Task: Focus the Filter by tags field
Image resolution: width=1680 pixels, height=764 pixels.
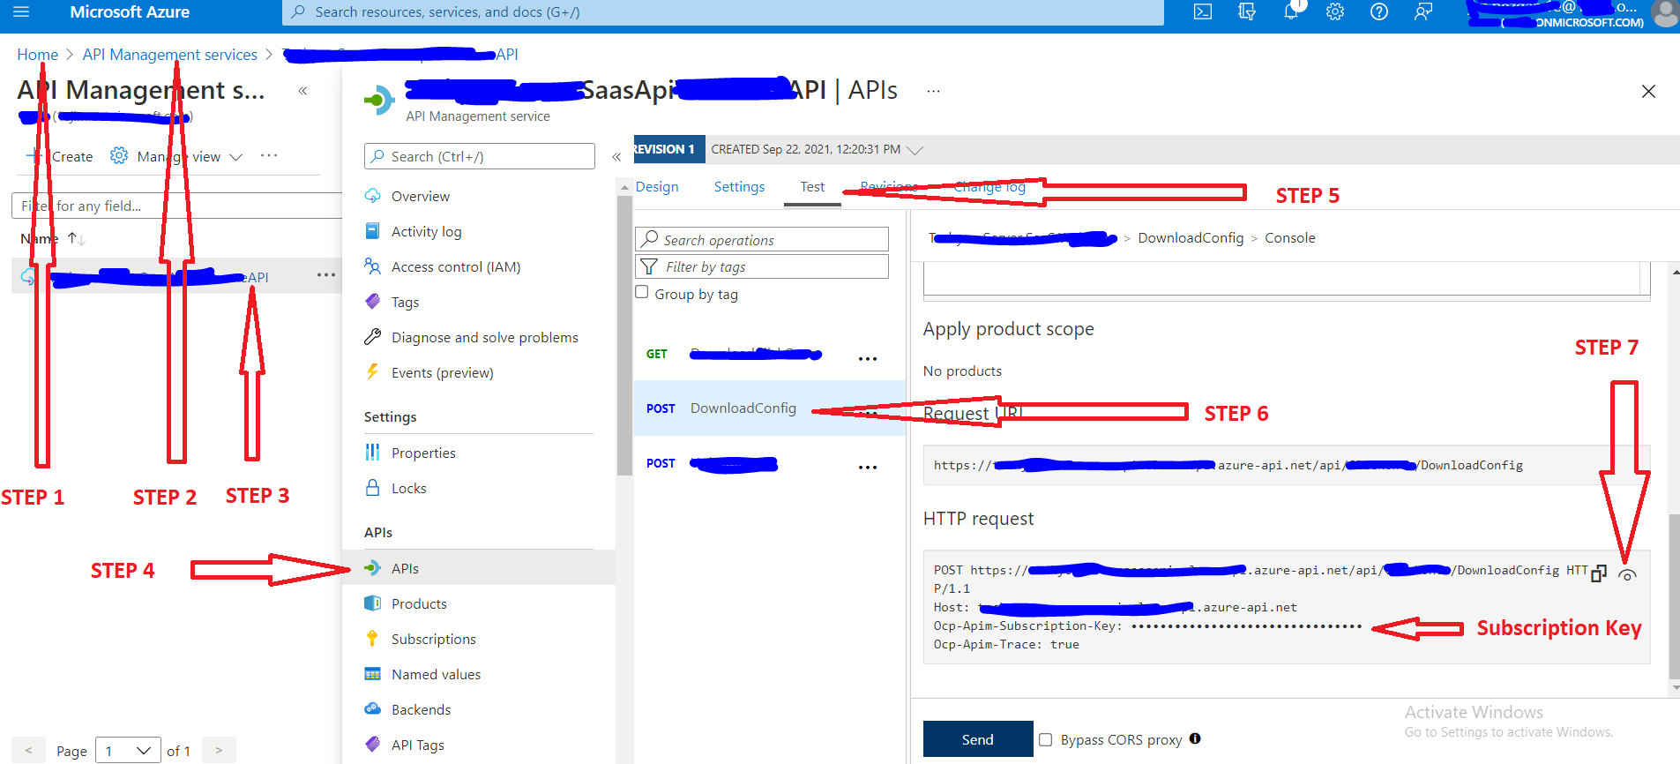Action: (x=762, y=266)
